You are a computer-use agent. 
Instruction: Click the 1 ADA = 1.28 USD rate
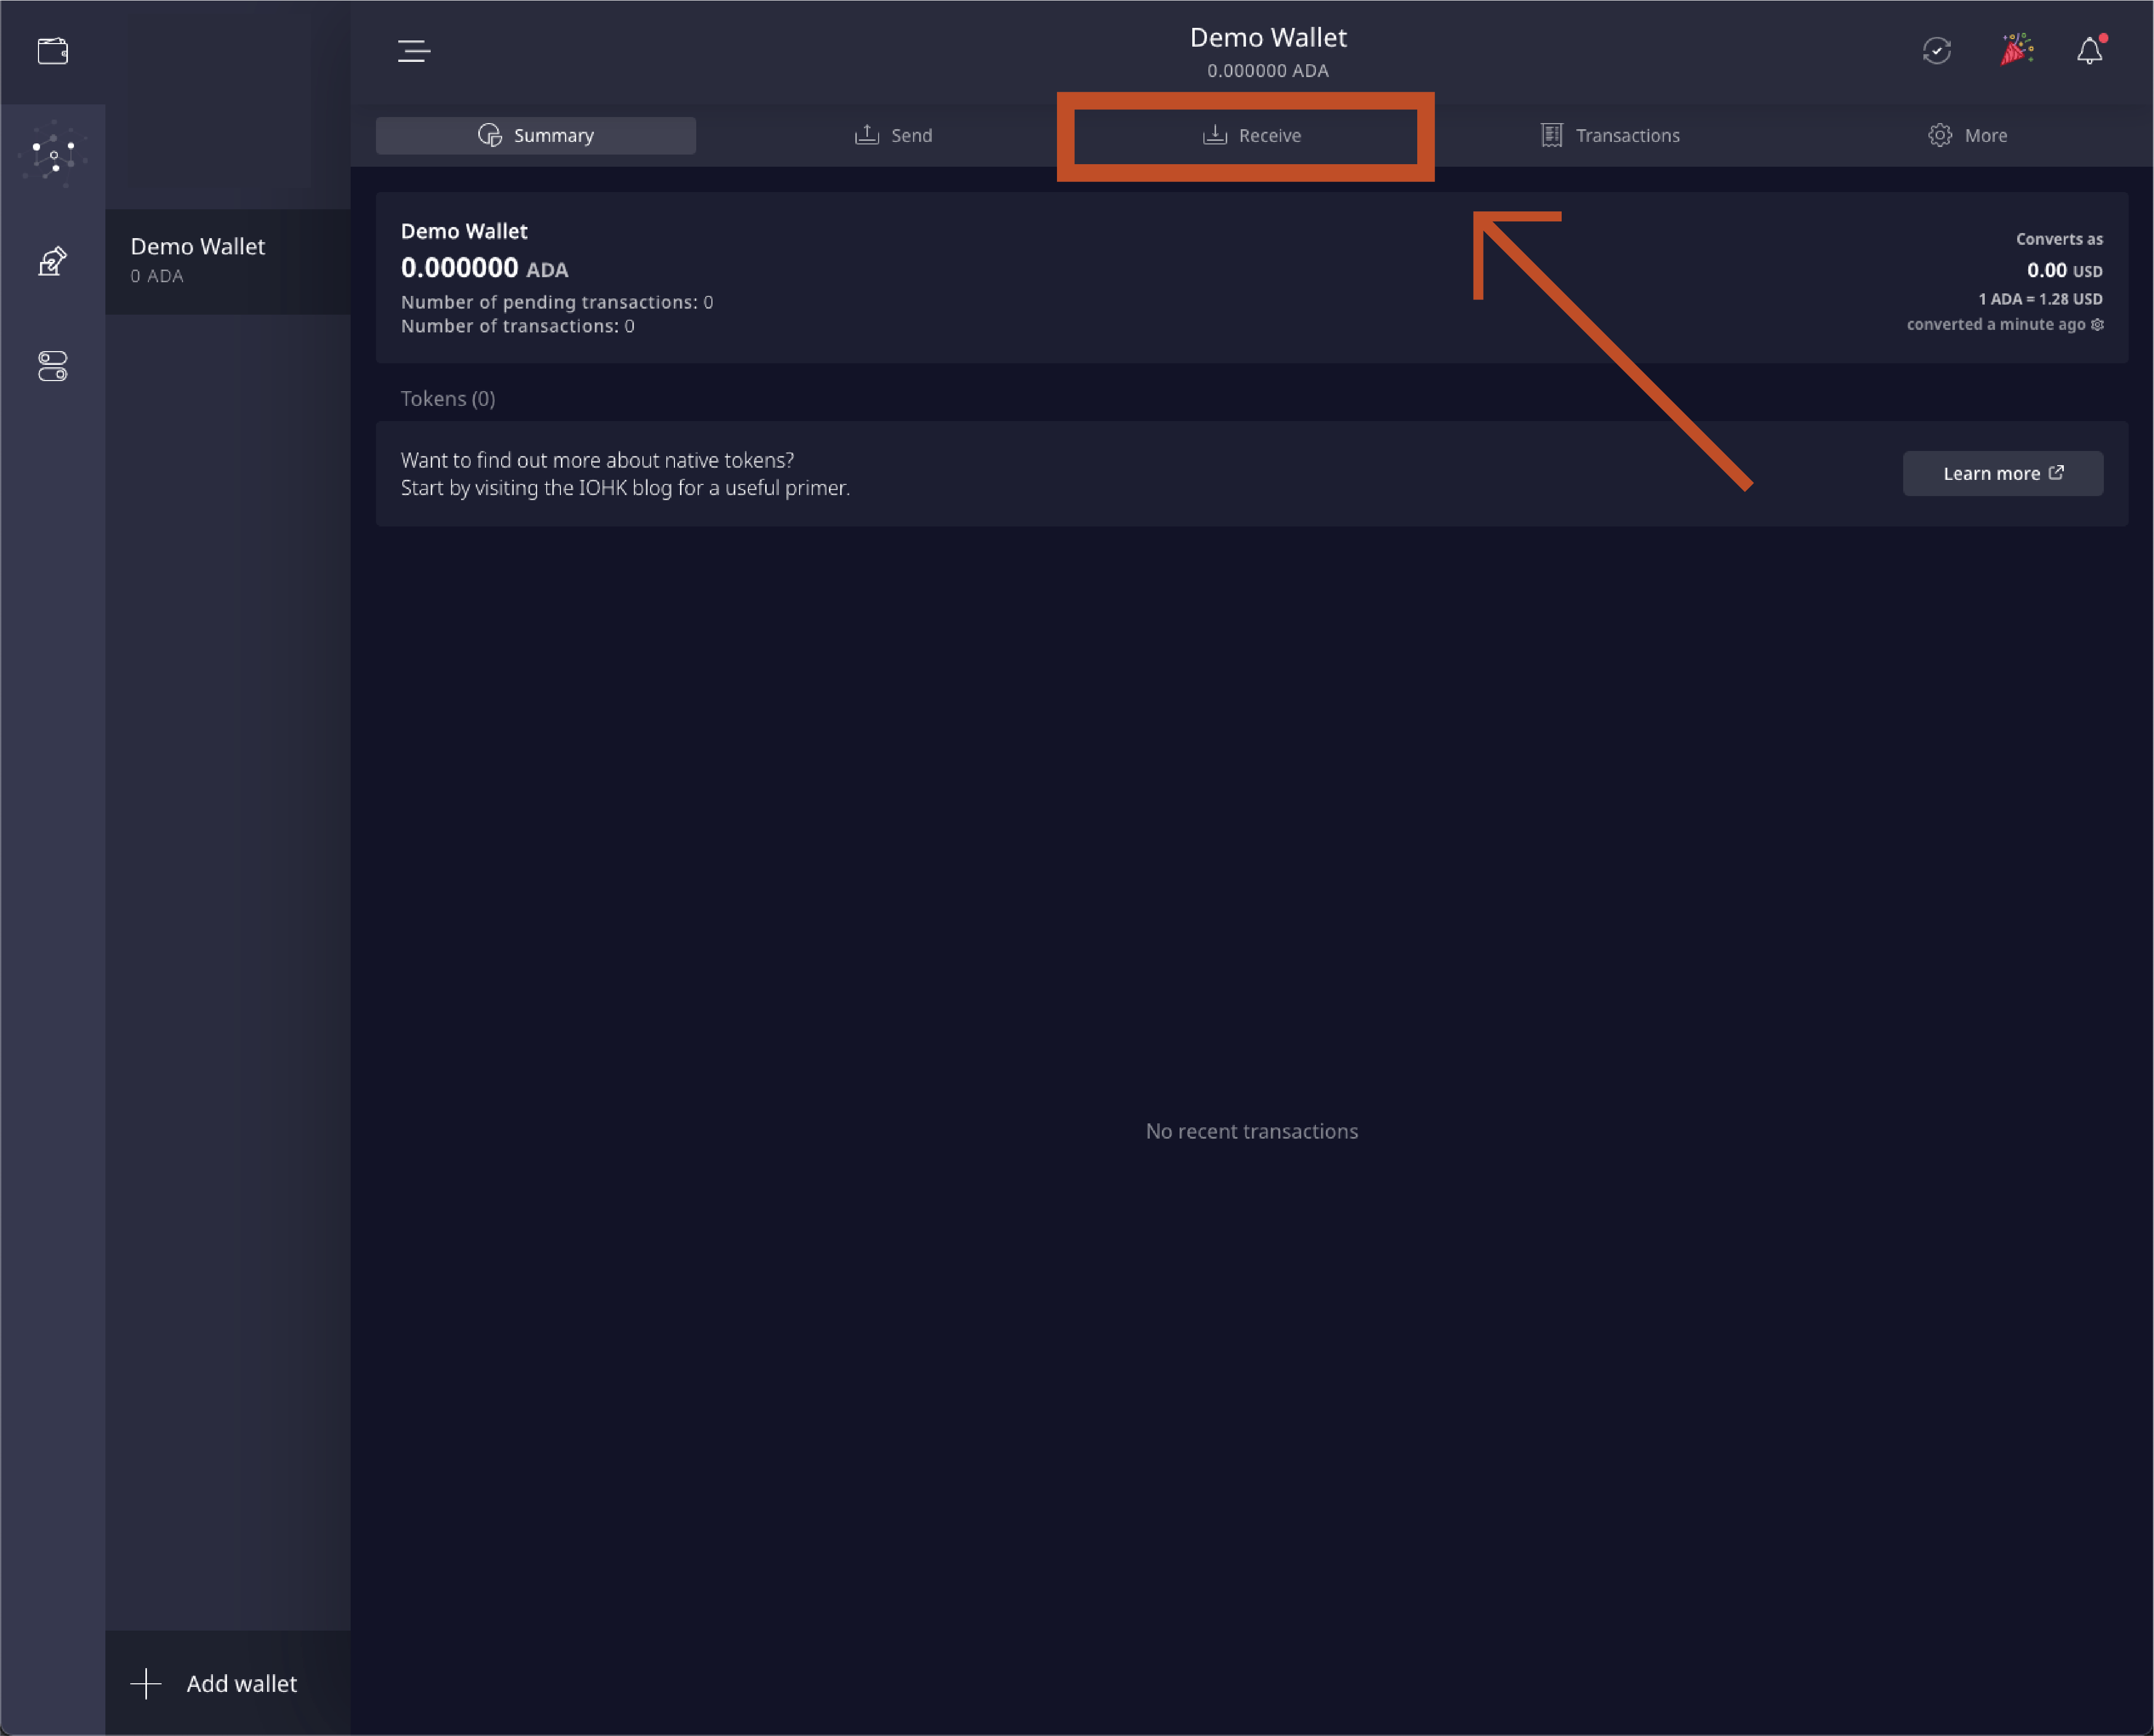click(x=2040, y=299)
